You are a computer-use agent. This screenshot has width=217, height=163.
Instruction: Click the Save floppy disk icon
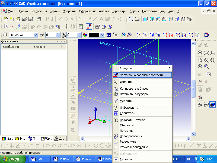[31, 19]
